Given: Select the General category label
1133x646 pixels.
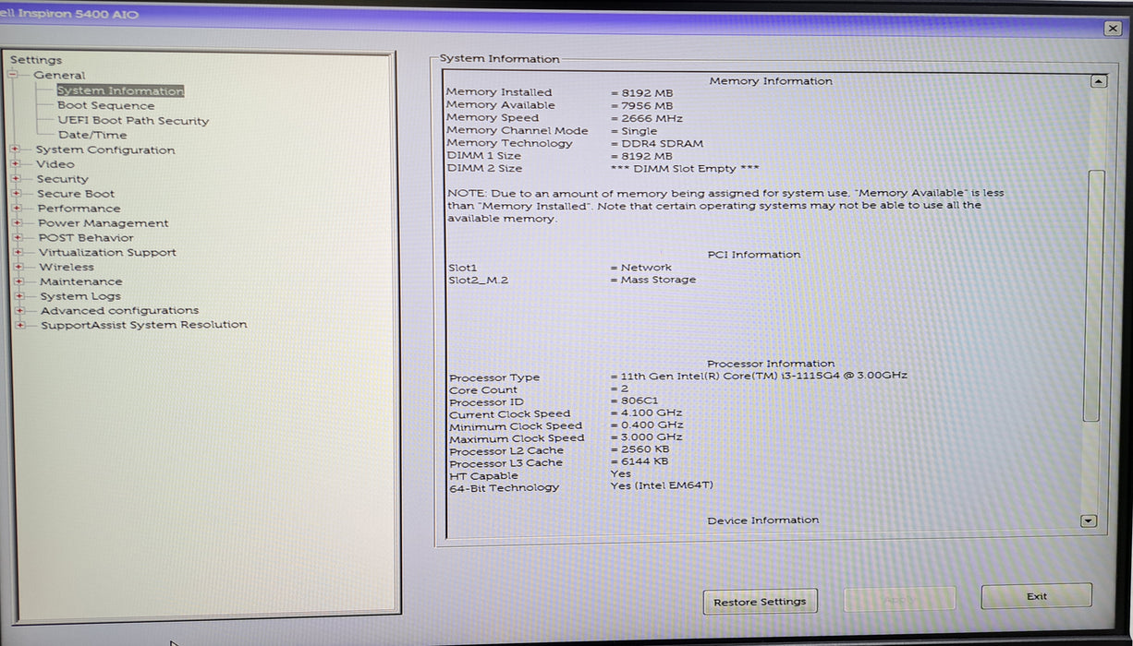Looking at the screenshot, I should pos(59,75).
